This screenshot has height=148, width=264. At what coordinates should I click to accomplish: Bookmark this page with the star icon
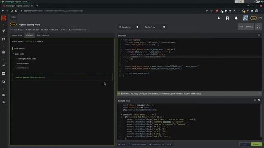[212, 11]
